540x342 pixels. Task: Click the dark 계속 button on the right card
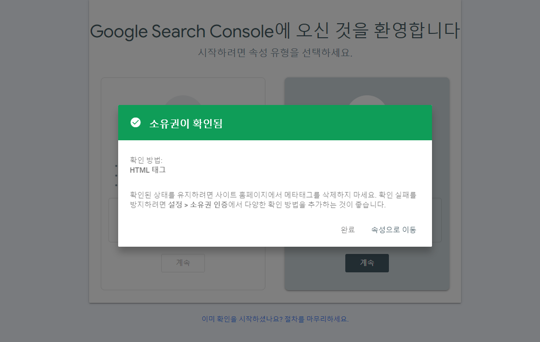367,263
